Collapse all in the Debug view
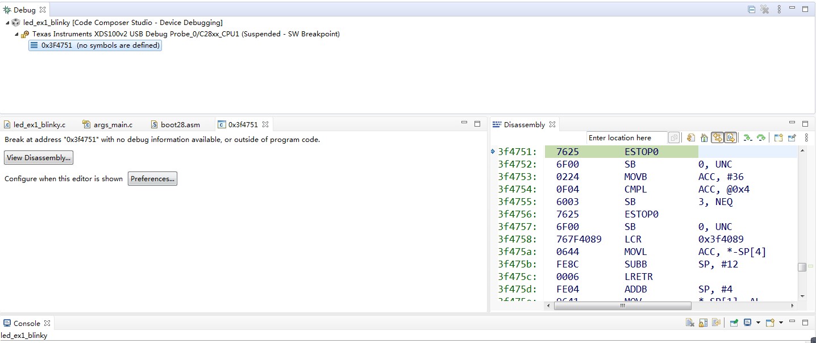816x343 pixels. pyautogui.click(x=751, y=10)
